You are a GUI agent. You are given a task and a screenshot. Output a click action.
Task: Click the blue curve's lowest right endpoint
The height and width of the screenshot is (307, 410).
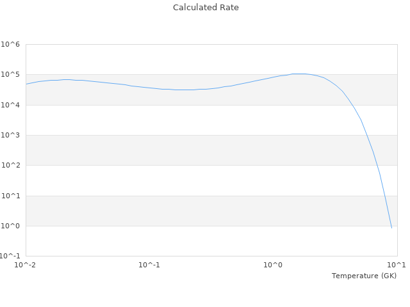click(x=391, y=228)
